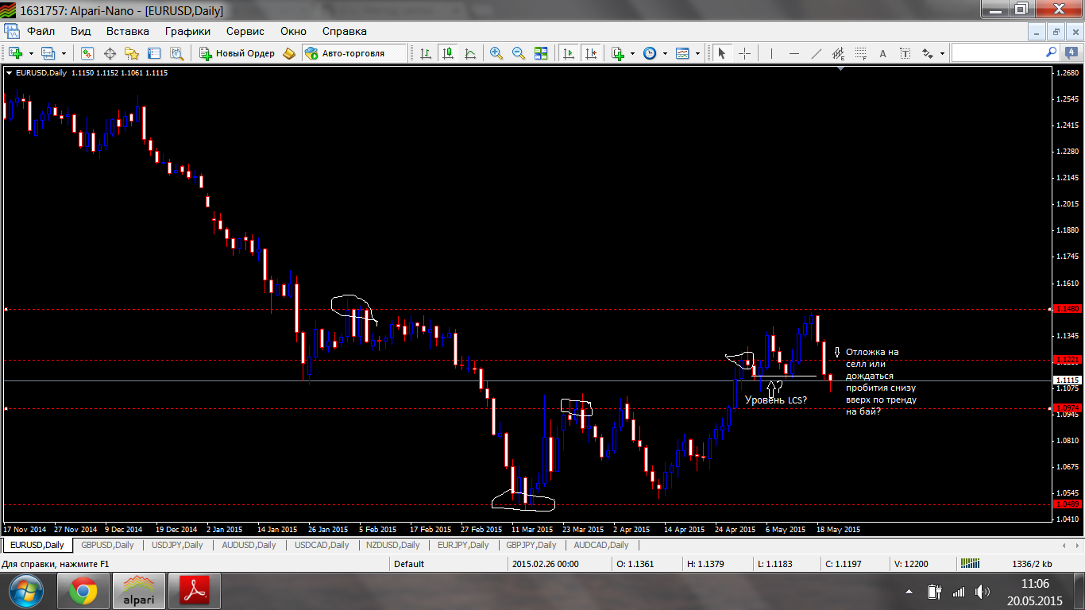Image resolution: width=1085 pixels, height=610 pixels.
Task: Open the Сервис menu
Action: (245, 32)
